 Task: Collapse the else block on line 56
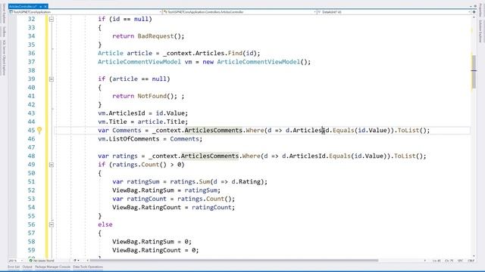(52, 224)
